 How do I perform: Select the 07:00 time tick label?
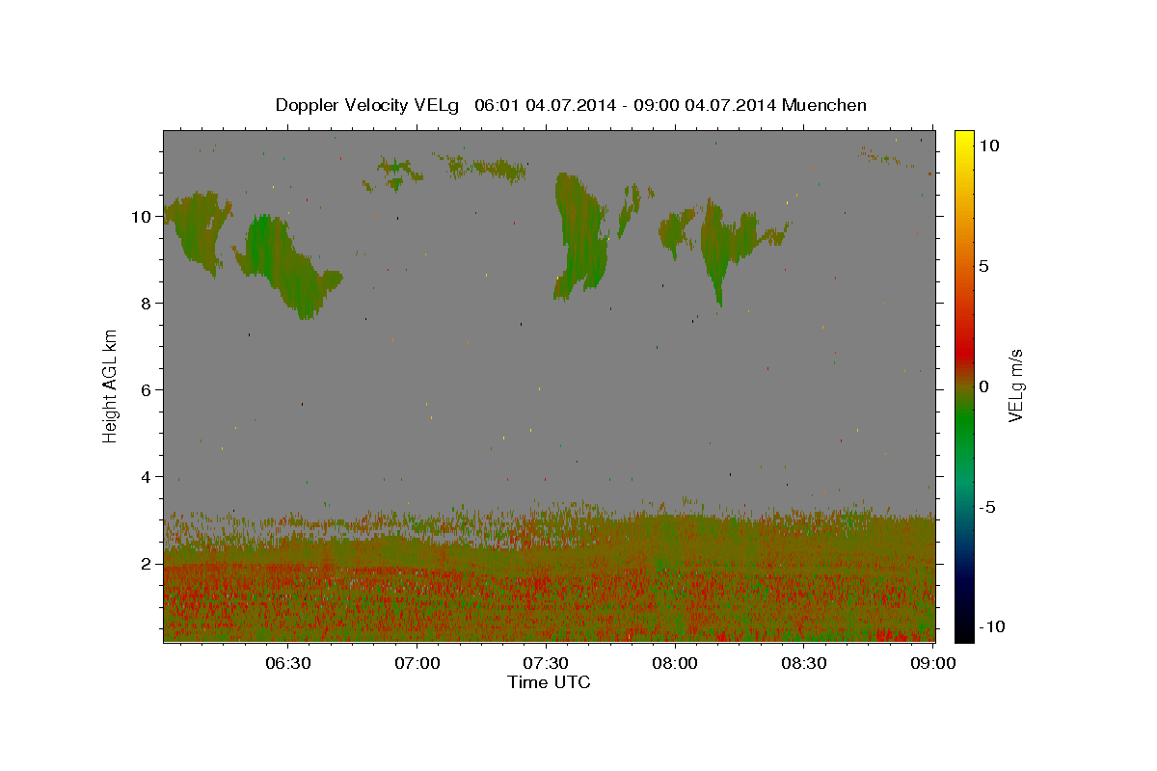(417, 663)
